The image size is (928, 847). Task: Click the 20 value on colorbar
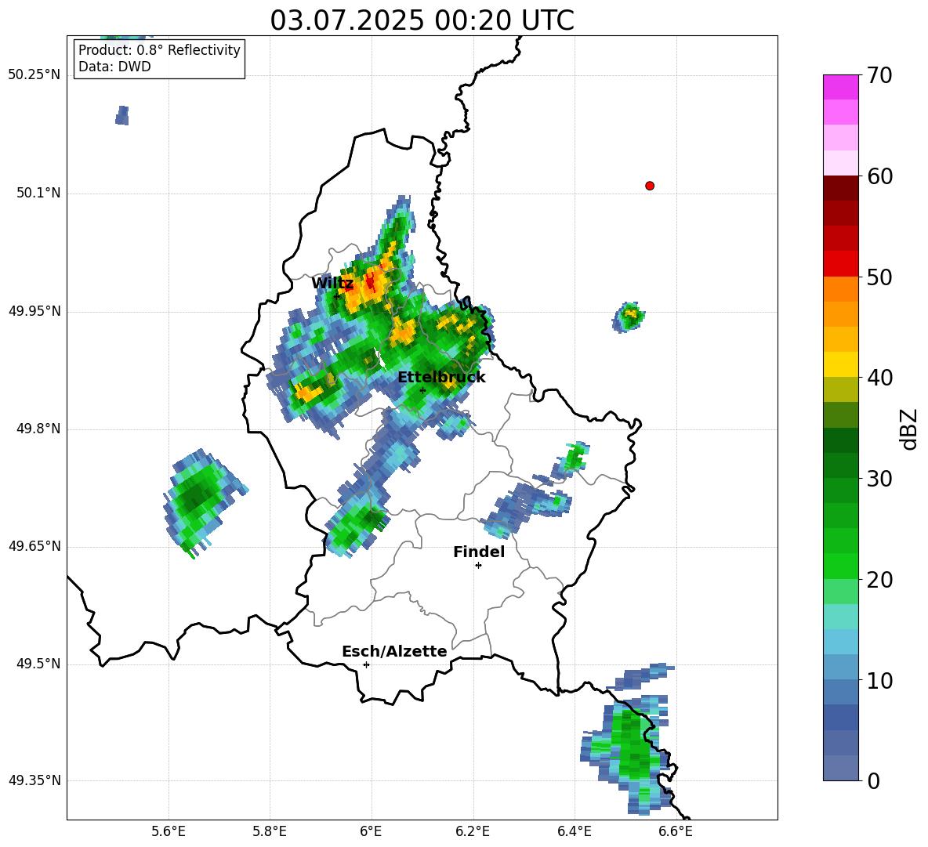[x=879, y=579]
